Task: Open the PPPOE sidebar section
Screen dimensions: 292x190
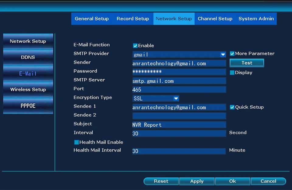Action: tap(28, 106)
